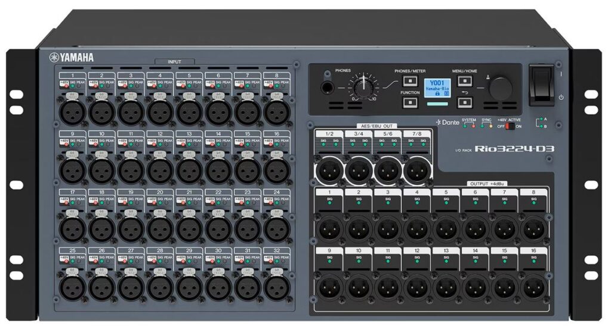The height and width of the screenshot is (327, 611).
Task: Click input 24 XLR connector
Action: 277,229
